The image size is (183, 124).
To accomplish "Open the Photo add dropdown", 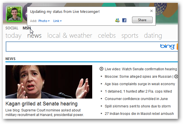I will click(x=44, y=21).
